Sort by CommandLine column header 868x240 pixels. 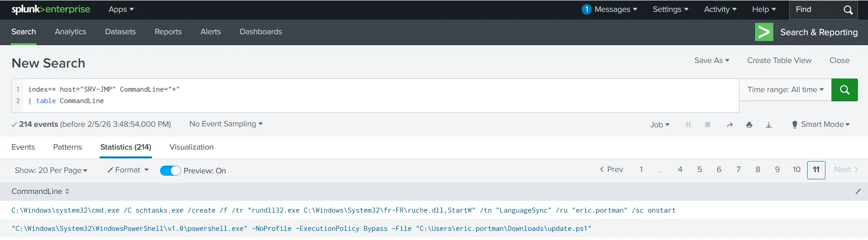(40, 191)
